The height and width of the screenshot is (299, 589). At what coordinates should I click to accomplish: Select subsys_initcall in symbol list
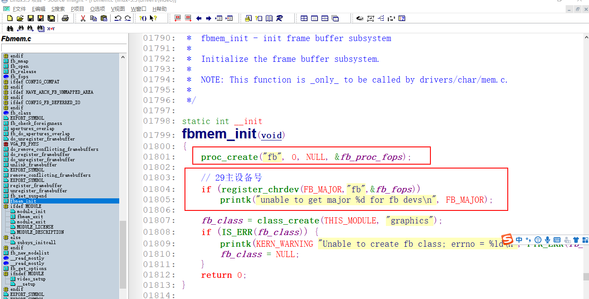(36, 242)
